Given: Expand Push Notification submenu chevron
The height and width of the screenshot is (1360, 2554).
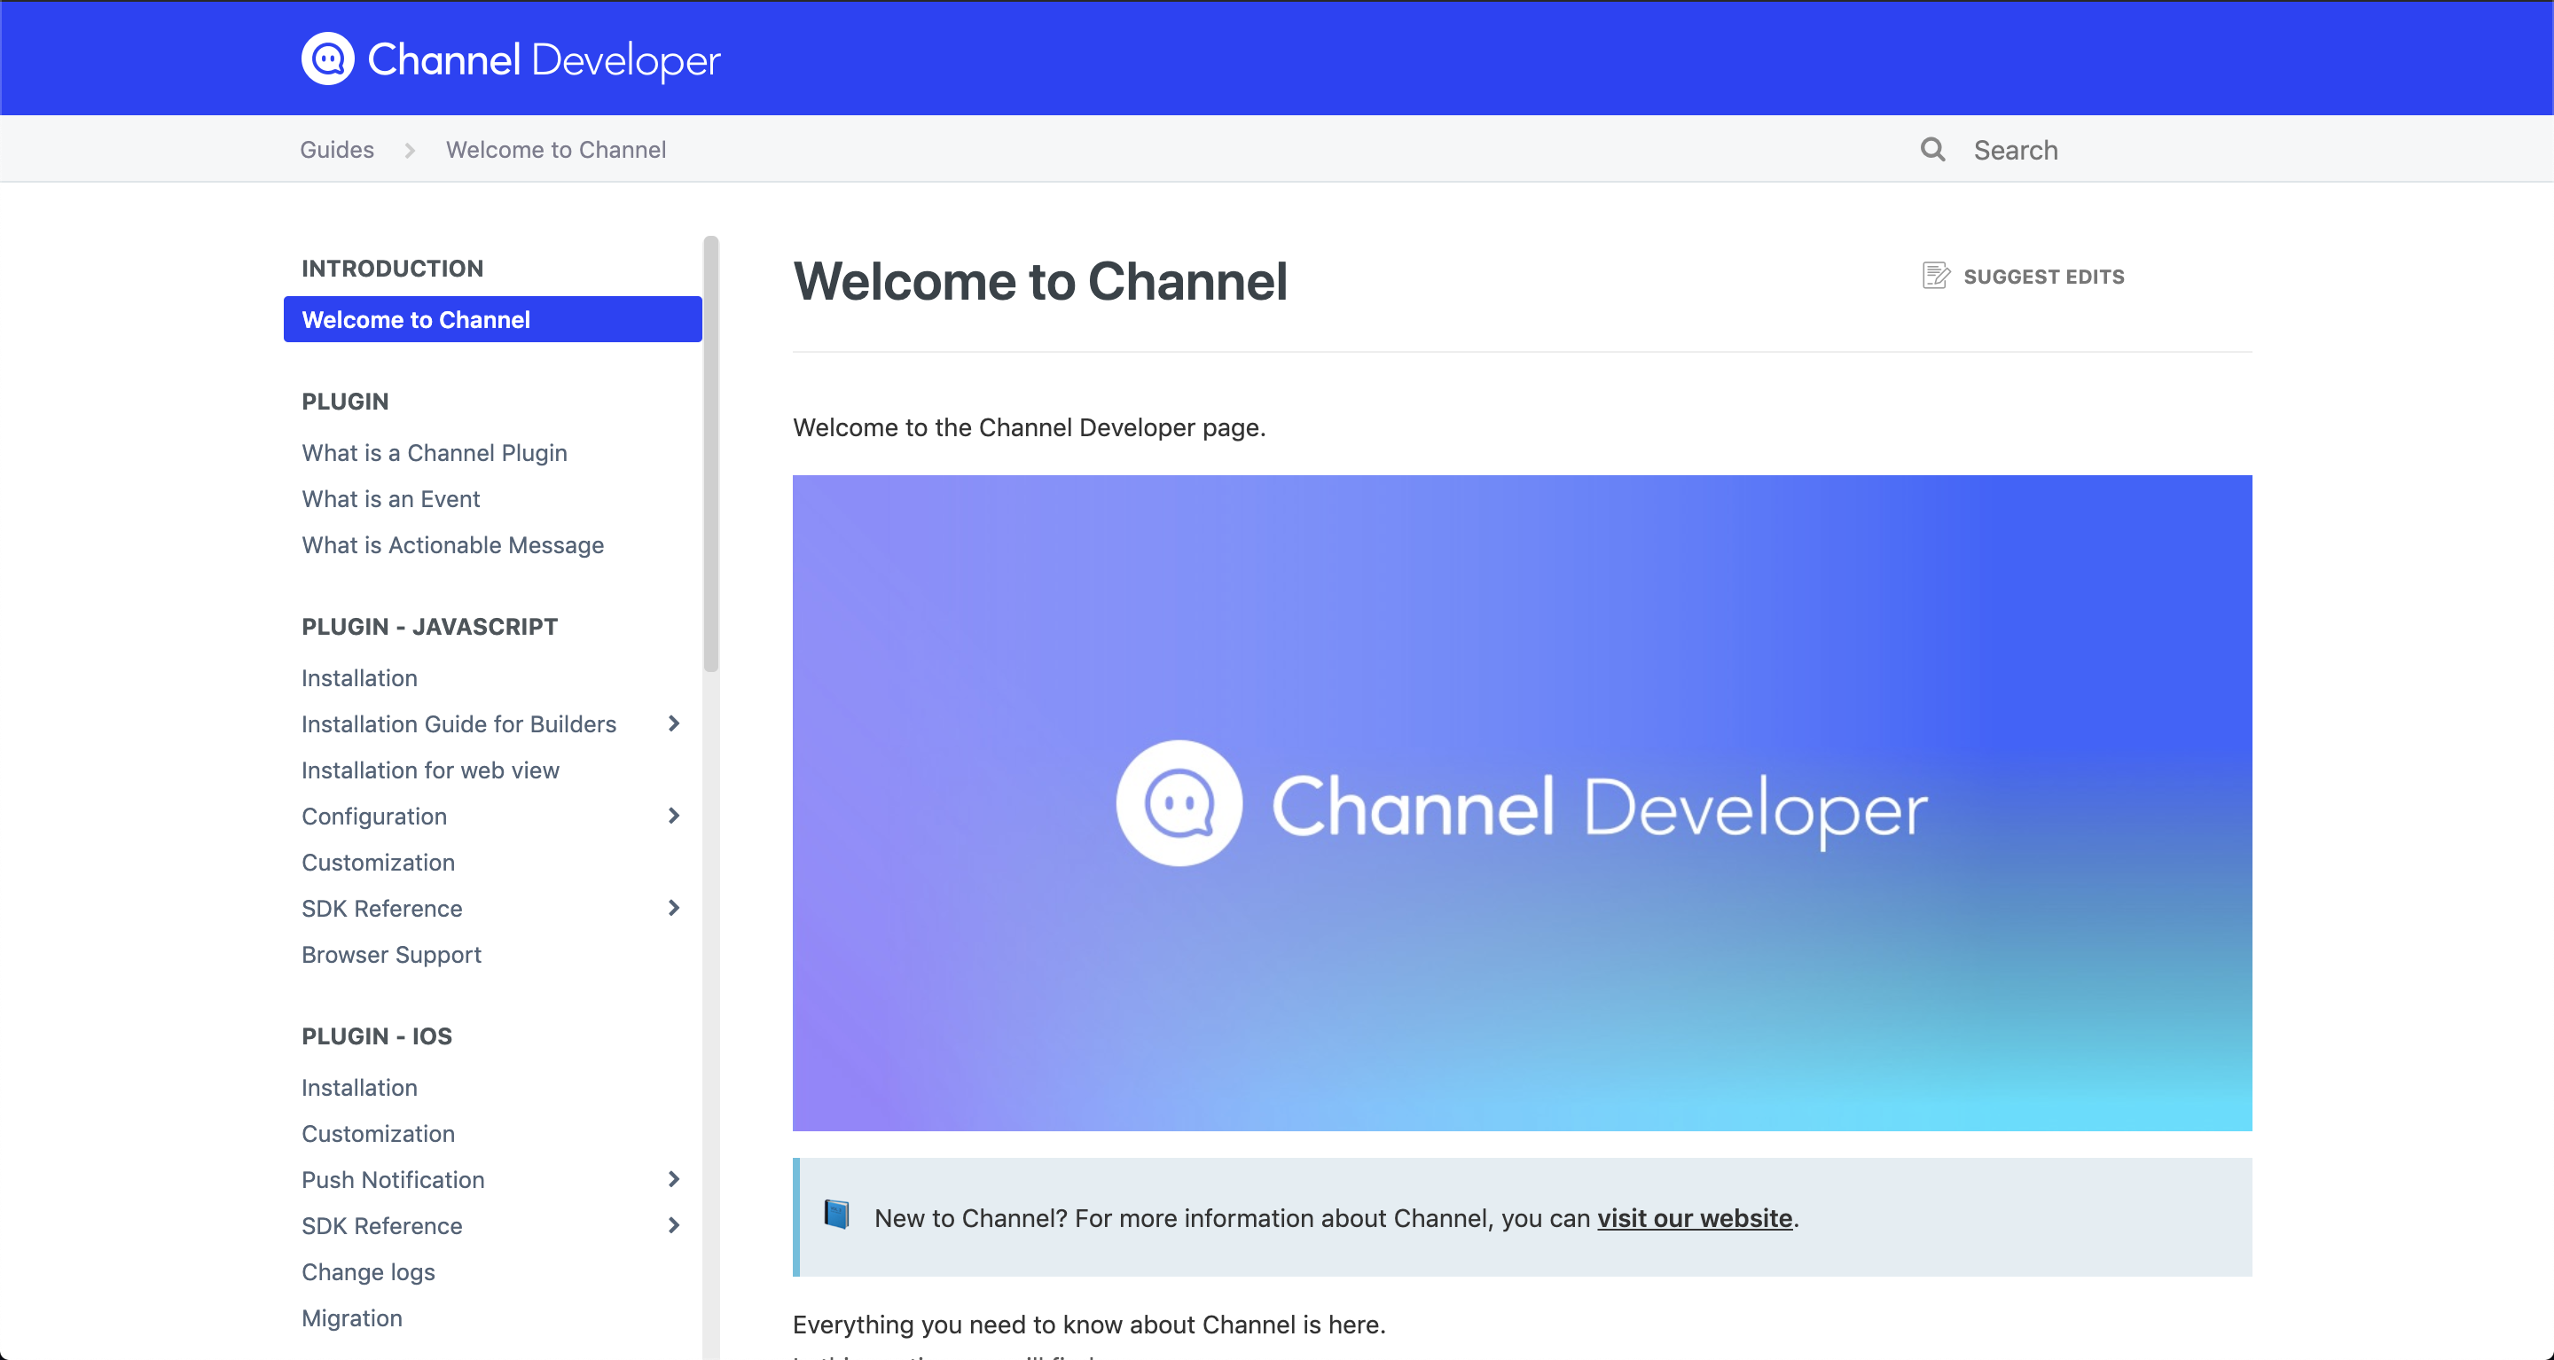Looking at the screenshot, I should coord(674,1178).
